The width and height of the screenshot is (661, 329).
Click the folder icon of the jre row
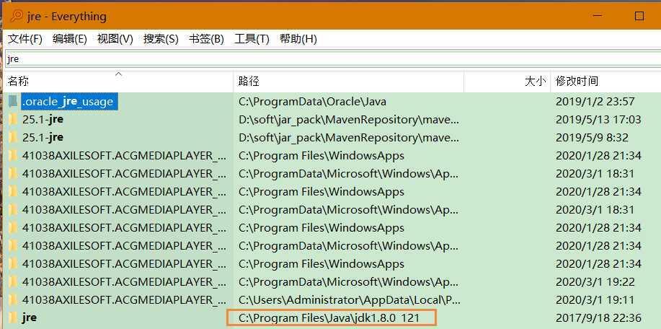pyautogui.click(x=13, y=317)
